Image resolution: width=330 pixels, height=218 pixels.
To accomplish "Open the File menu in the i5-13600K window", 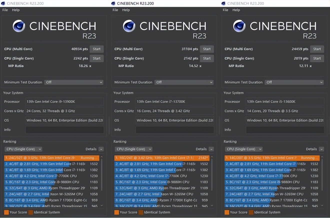I will coord(225,10).
